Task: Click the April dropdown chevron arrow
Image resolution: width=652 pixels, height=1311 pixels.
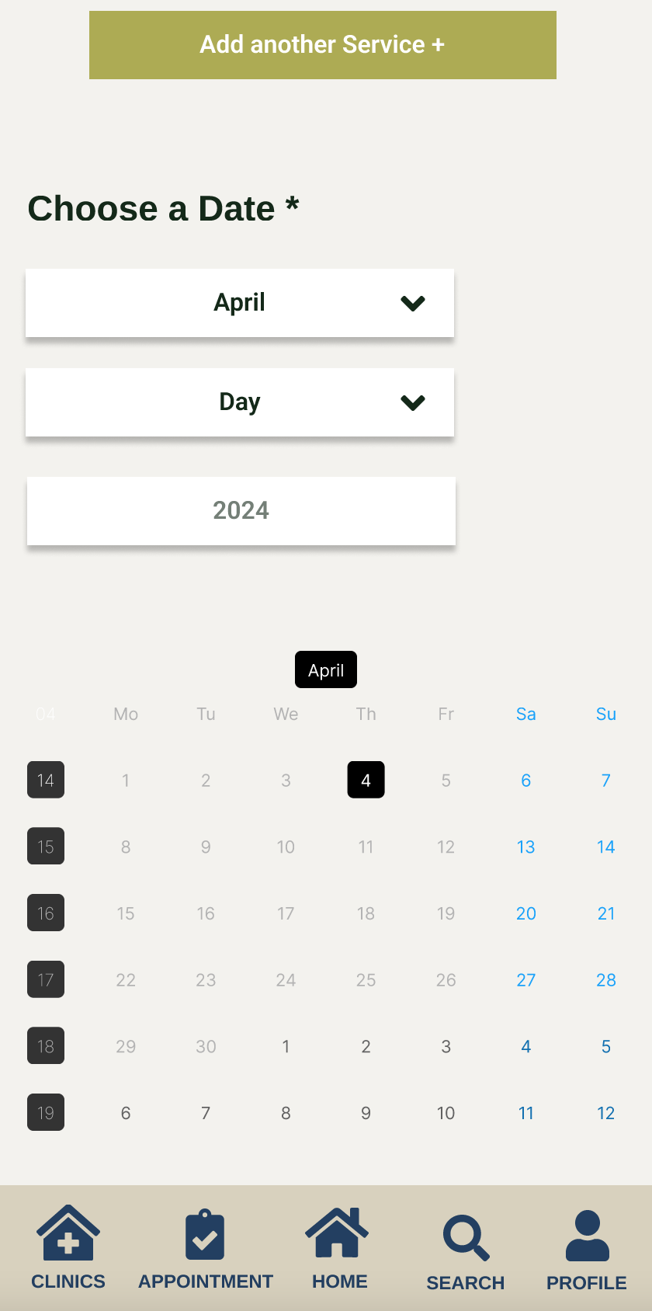Action: (413, 303)
